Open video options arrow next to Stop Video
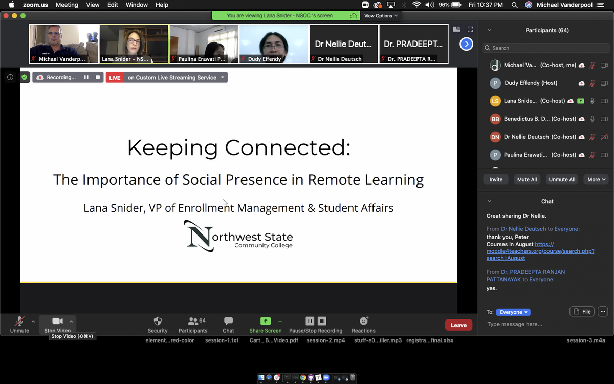This screenshot has width=614, height=384. (x=71, y=322)
